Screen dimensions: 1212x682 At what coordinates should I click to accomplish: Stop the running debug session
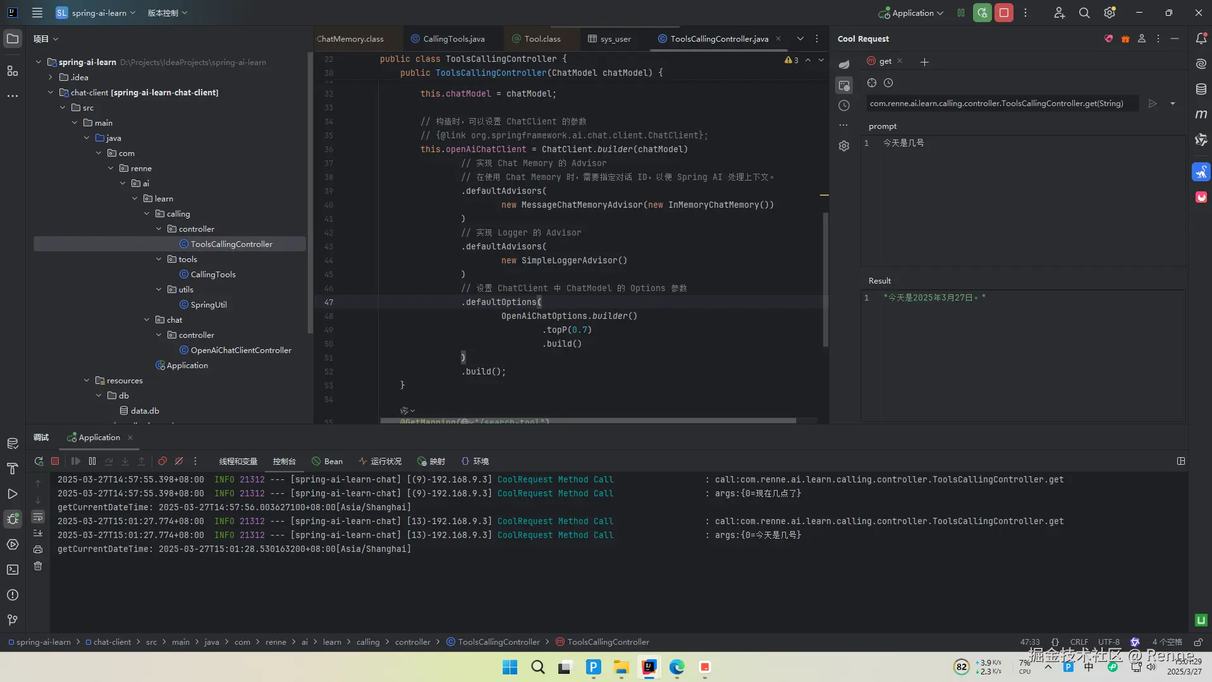pyautogui.click(x=55, y=462)
